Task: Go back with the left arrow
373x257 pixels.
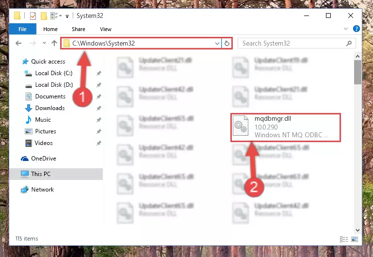Action: (18, 43)
